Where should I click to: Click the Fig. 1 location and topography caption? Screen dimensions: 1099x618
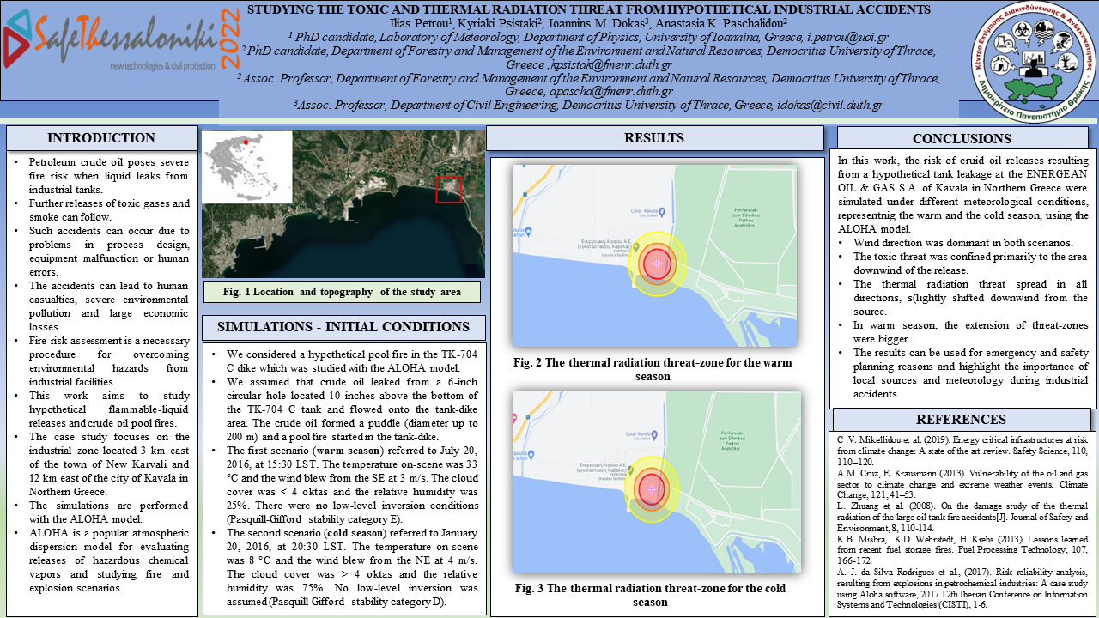[x=341, y=292]
